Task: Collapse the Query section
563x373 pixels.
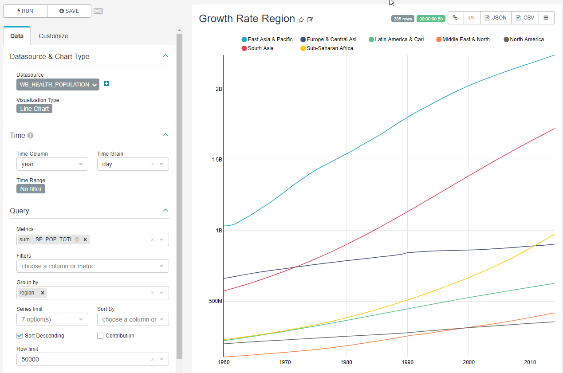Action: pyautogui.click(x=165, y=210)
